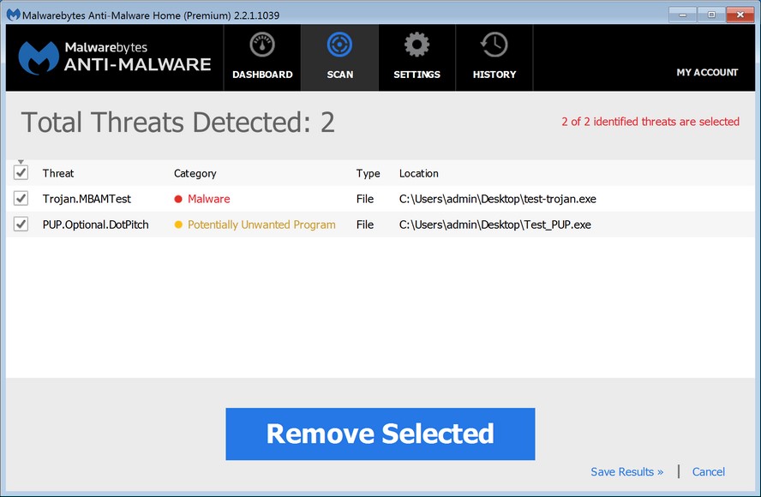The width and height of the screenshot is (761, 497).
Task: Click the Malwarebytes title bar app icon
Action: [x=13, y=15]
